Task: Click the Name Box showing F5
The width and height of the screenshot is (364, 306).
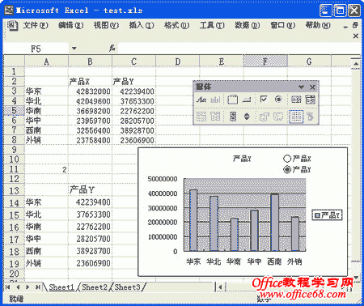Action: (36, 49)
